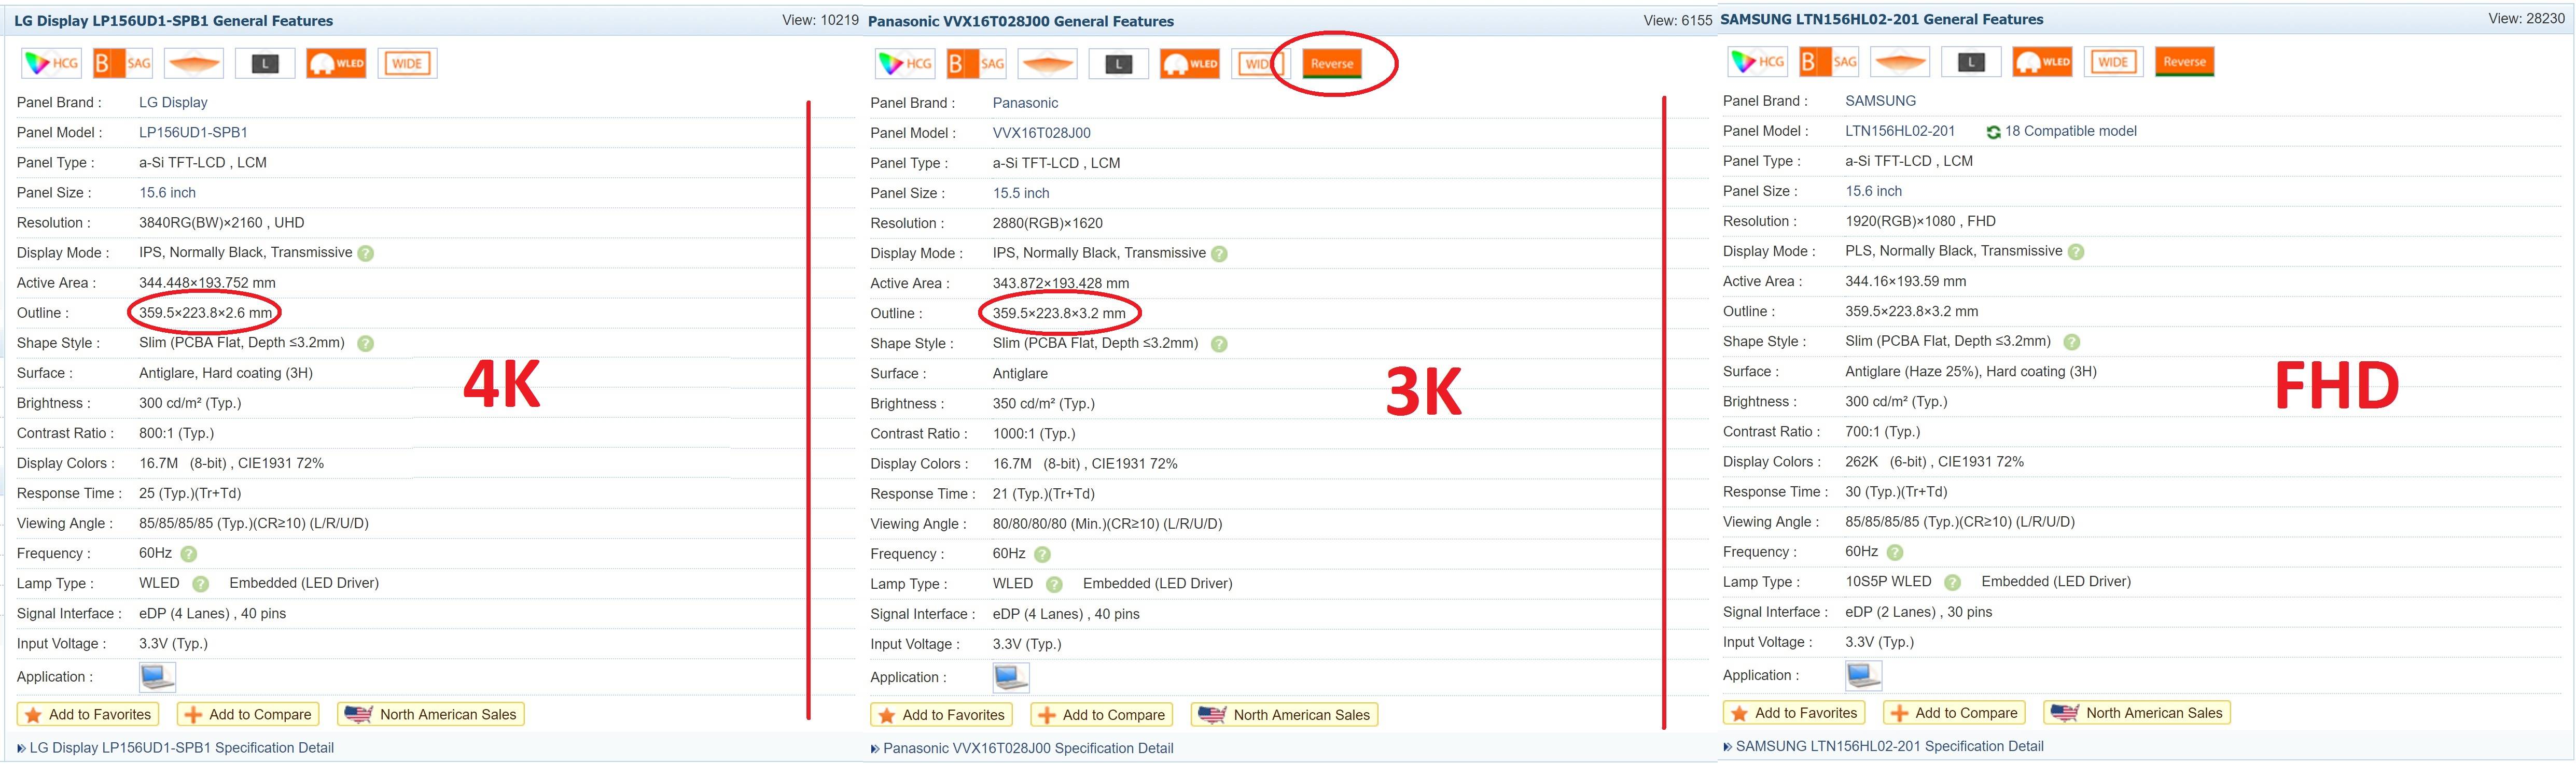Viewport: 2576px width, 764px height.
Task: Open North American Sales for Panasonic
Action: pos(1285,716)
